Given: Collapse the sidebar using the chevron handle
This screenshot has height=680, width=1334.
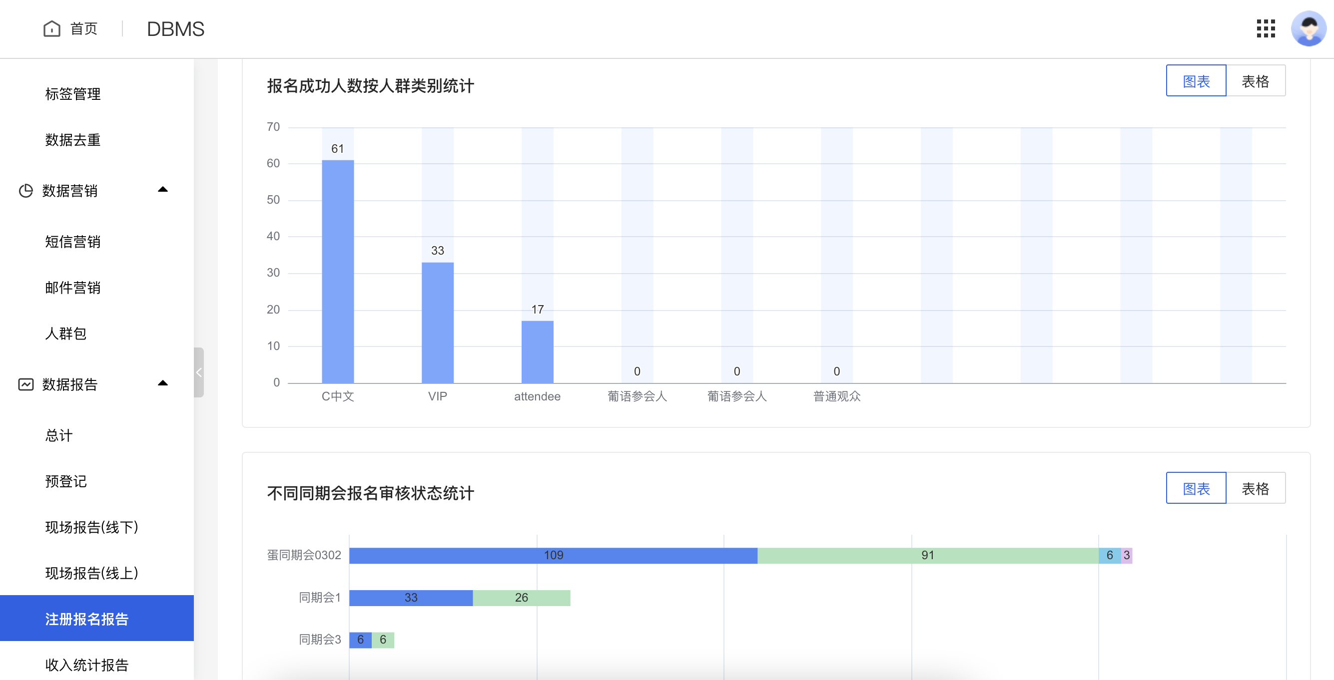Looking at the screenshot, I should click(x=199, y=371).
